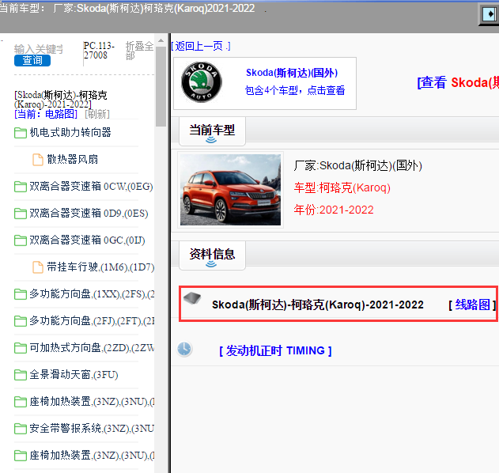
Task: Click 车型:柯珞克(Karoq) text
Action: coord(342,187)
